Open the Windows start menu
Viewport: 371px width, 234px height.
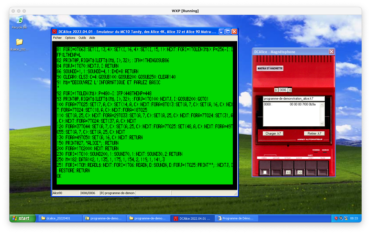coord(23,218)
